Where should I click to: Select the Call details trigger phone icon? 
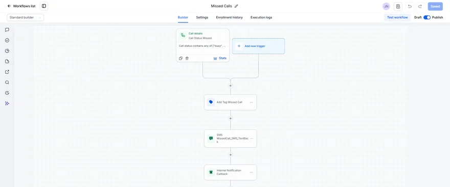pyautogui.click(x=183, y=36)
